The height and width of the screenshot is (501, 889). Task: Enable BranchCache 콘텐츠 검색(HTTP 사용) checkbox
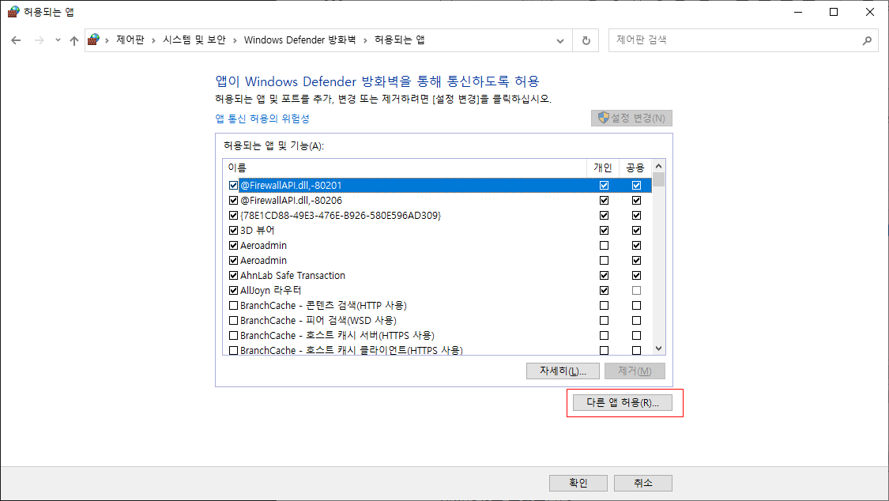[233, 306]
